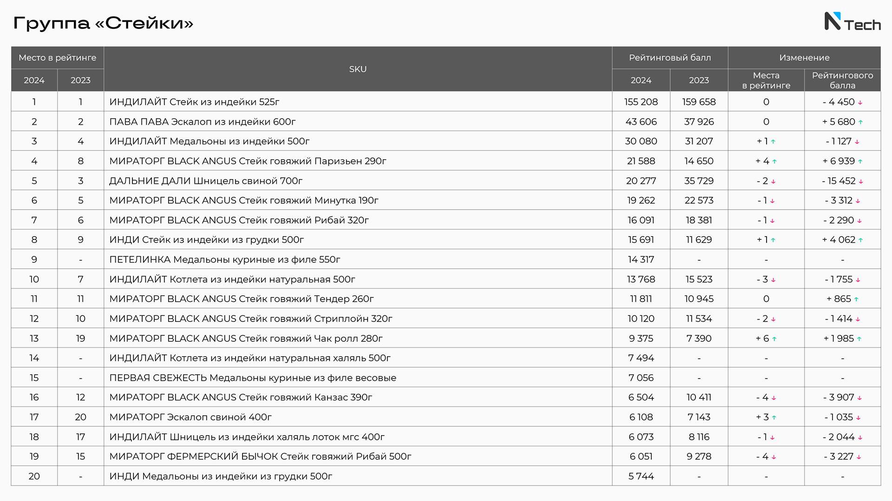Screen dimensions: 892x501
Task: Select ПЕТЕЛИНКА Медальоны куриные из филе 550г
Action: [225, 259]
